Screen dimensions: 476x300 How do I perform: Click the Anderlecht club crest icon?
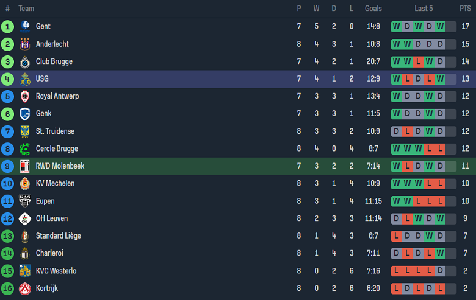[x=25, y=44]
